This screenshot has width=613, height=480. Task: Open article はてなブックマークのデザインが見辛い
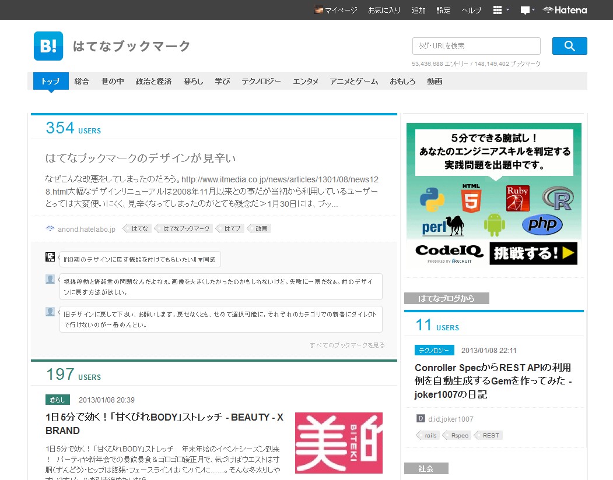click(x=141, y=158)
